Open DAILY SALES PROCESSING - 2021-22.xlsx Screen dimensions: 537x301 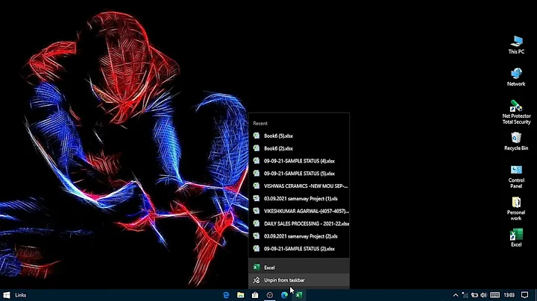coord(298,224)
